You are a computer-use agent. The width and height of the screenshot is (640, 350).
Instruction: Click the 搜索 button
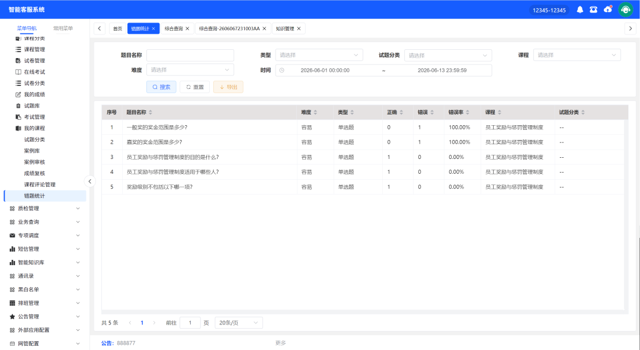point(161,87)
